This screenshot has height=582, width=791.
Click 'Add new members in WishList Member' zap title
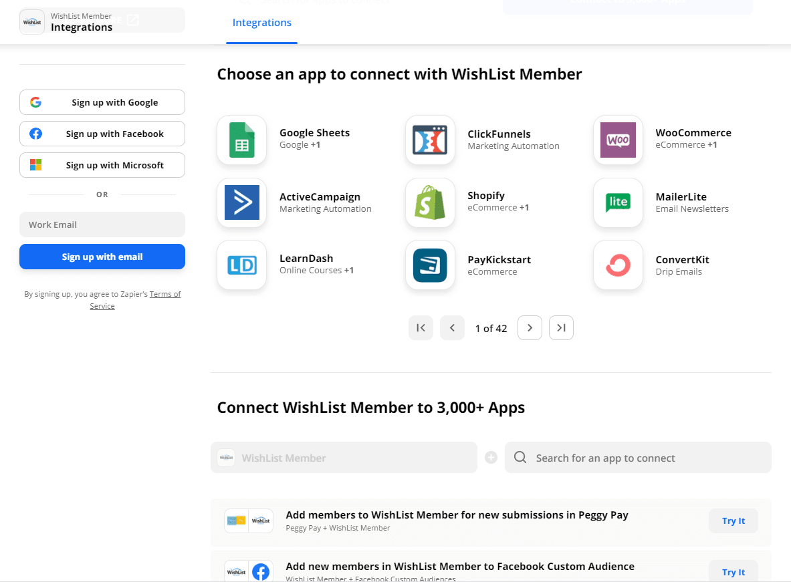point(460,567)
